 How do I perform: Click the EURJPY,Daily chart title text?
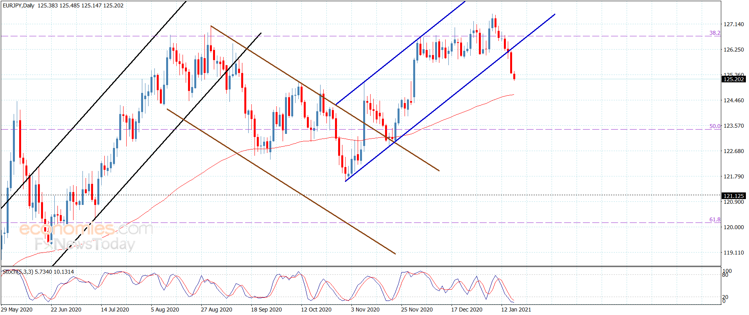19,5
